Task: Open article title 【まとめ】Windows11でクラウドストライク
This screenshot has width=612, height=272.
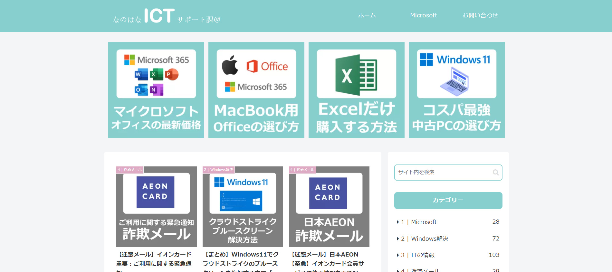Action: point(241,261)
